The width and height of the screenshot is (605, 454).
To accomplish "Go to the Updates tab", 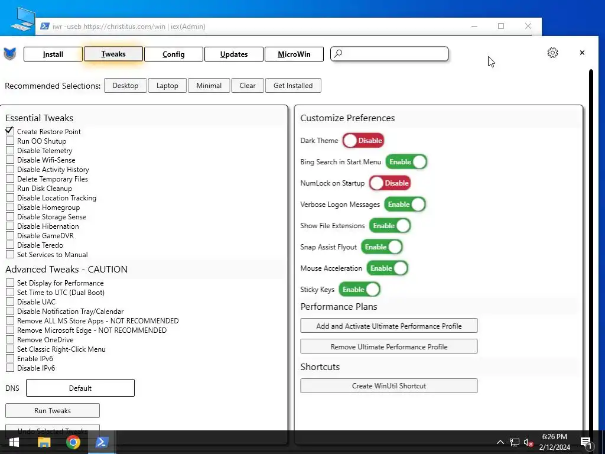I will click(234, 54).
